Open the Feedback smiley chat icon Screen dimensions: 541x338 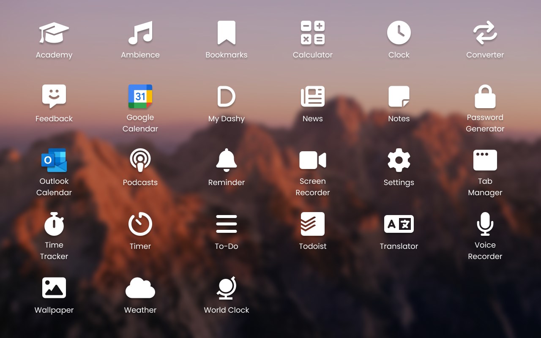54,96
